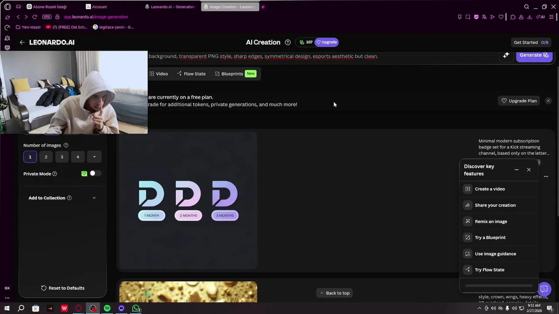Image resolution: width=559 pixels, height=314 pixels.
Task: Open the Opera easy setup menu icon
Action: 552,17
